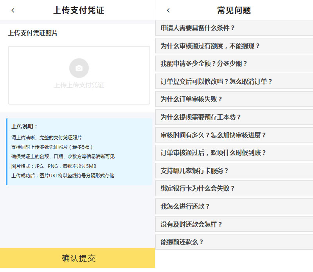Select 支持哪几家银行卡服务？ question
This screenshot has width=313, height=272.
[234, 171]
